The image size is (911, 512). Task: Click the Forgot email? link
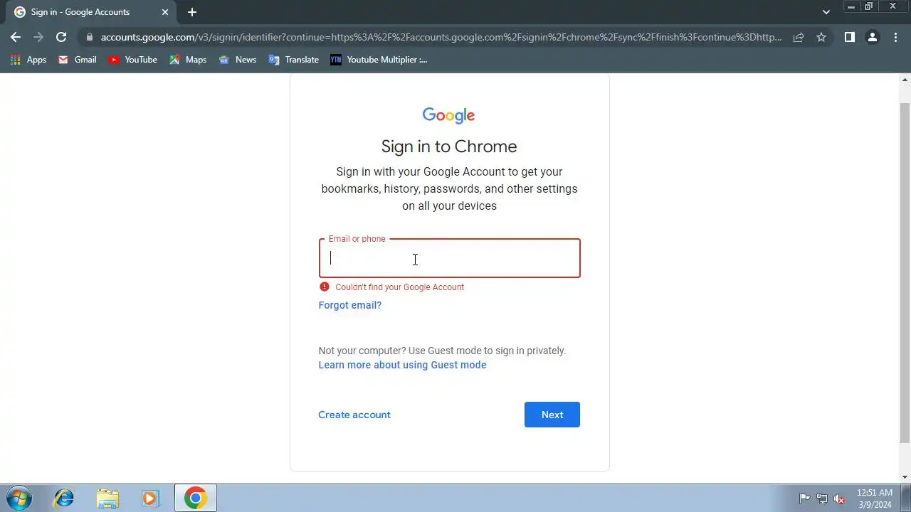click(x=350, y=305)
